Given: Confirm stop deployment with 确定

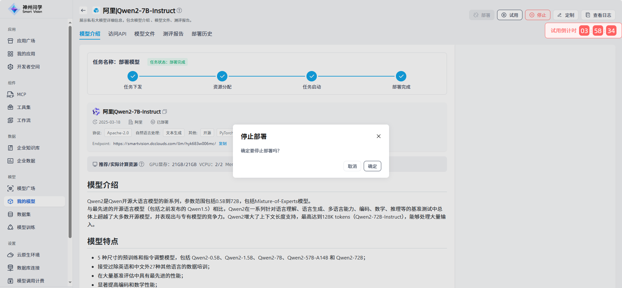Looking at the screenshot, I should click(x=372, y=166).
